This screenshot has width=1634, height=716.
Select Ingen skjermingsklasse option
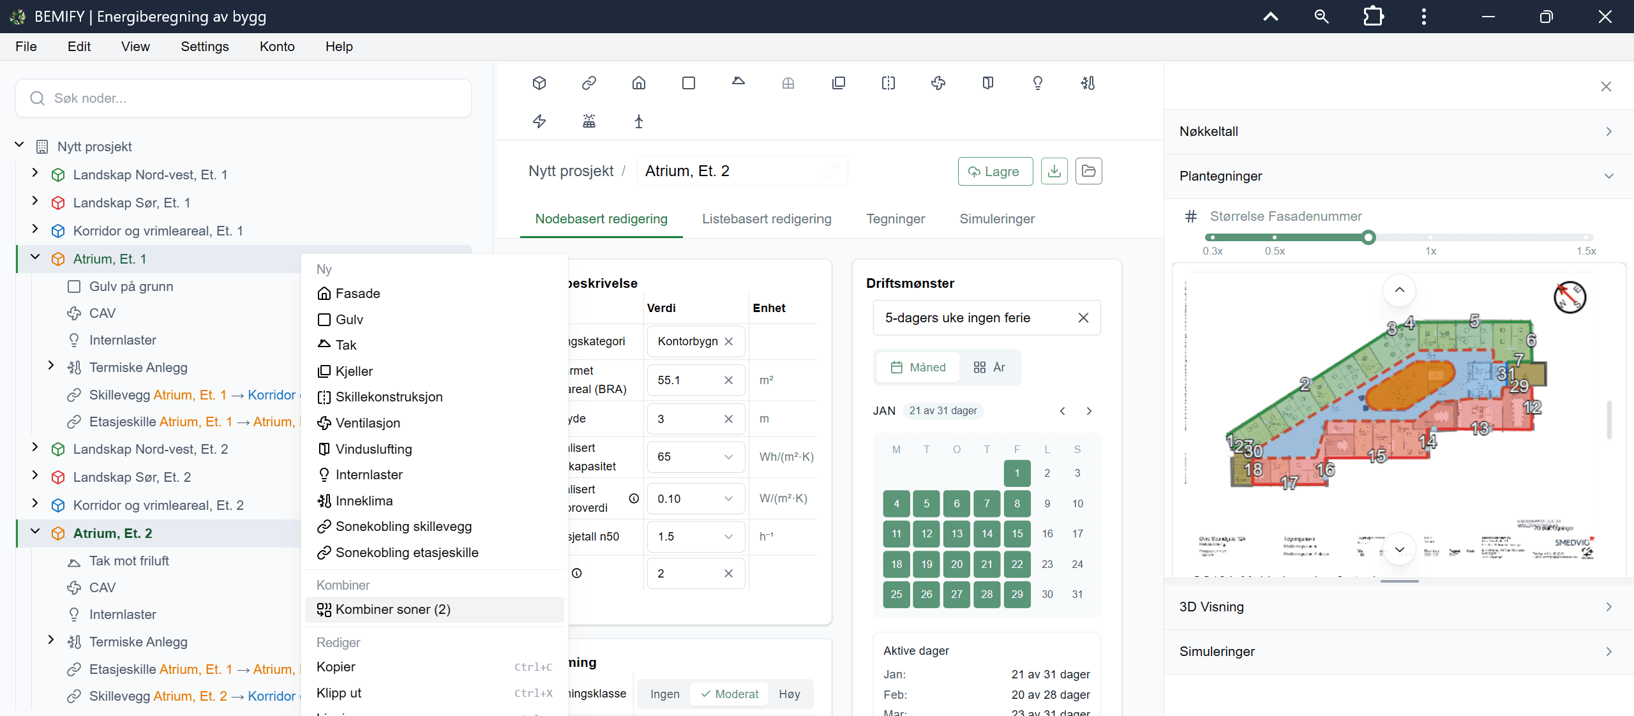pyautogui.click(x=664, y=694)
